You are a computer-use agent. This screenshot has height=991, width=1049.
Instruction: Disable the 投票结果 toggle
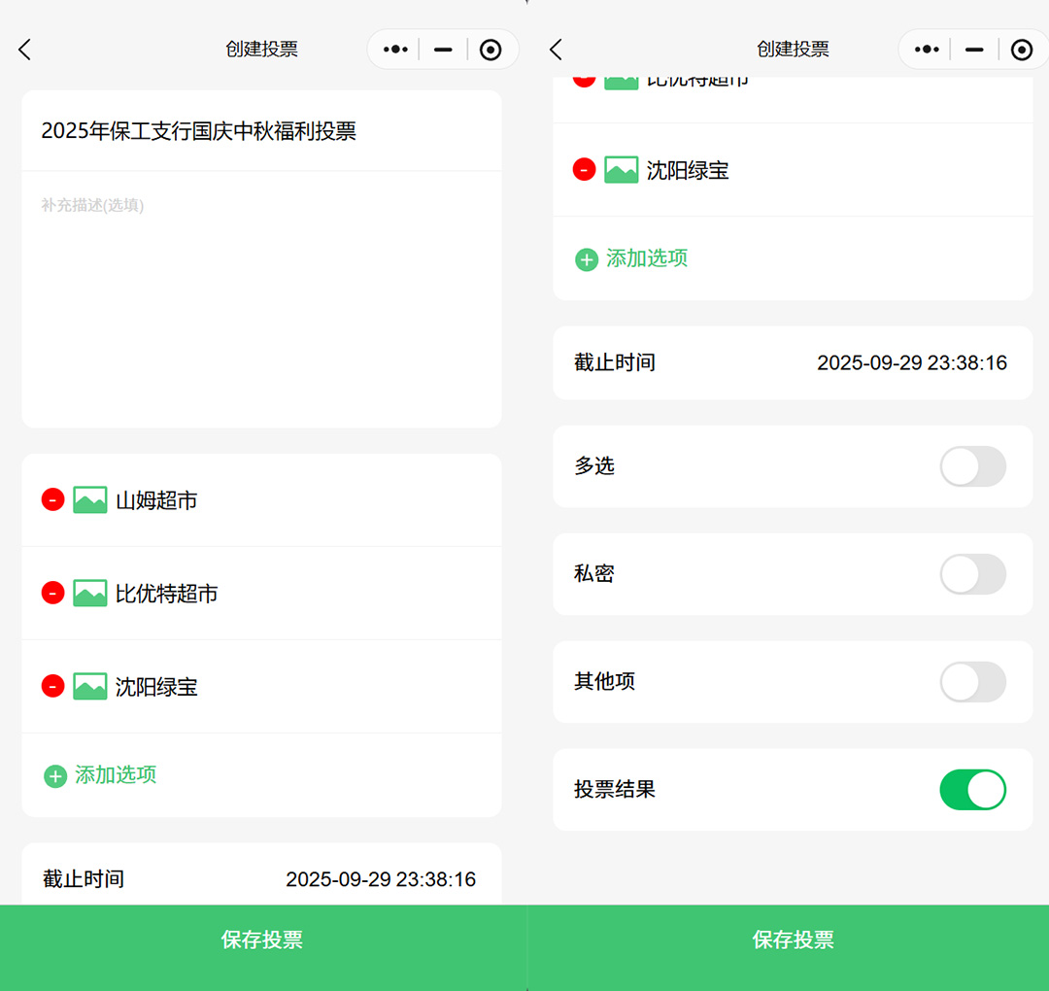pyautogui.click(x=972, y=790)
